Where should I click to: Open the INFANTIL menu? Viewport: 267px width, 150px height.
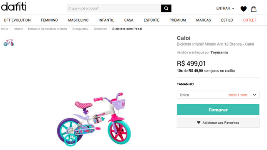[x=106, y=20]
